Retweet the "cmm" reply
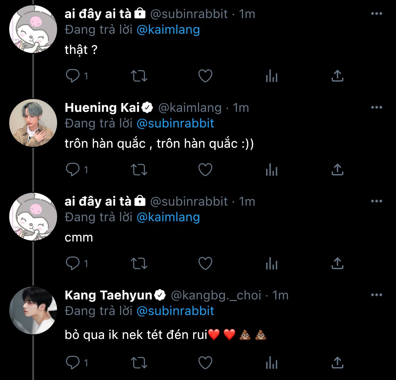This screenshot has height=380, width=396. (139, 264)
